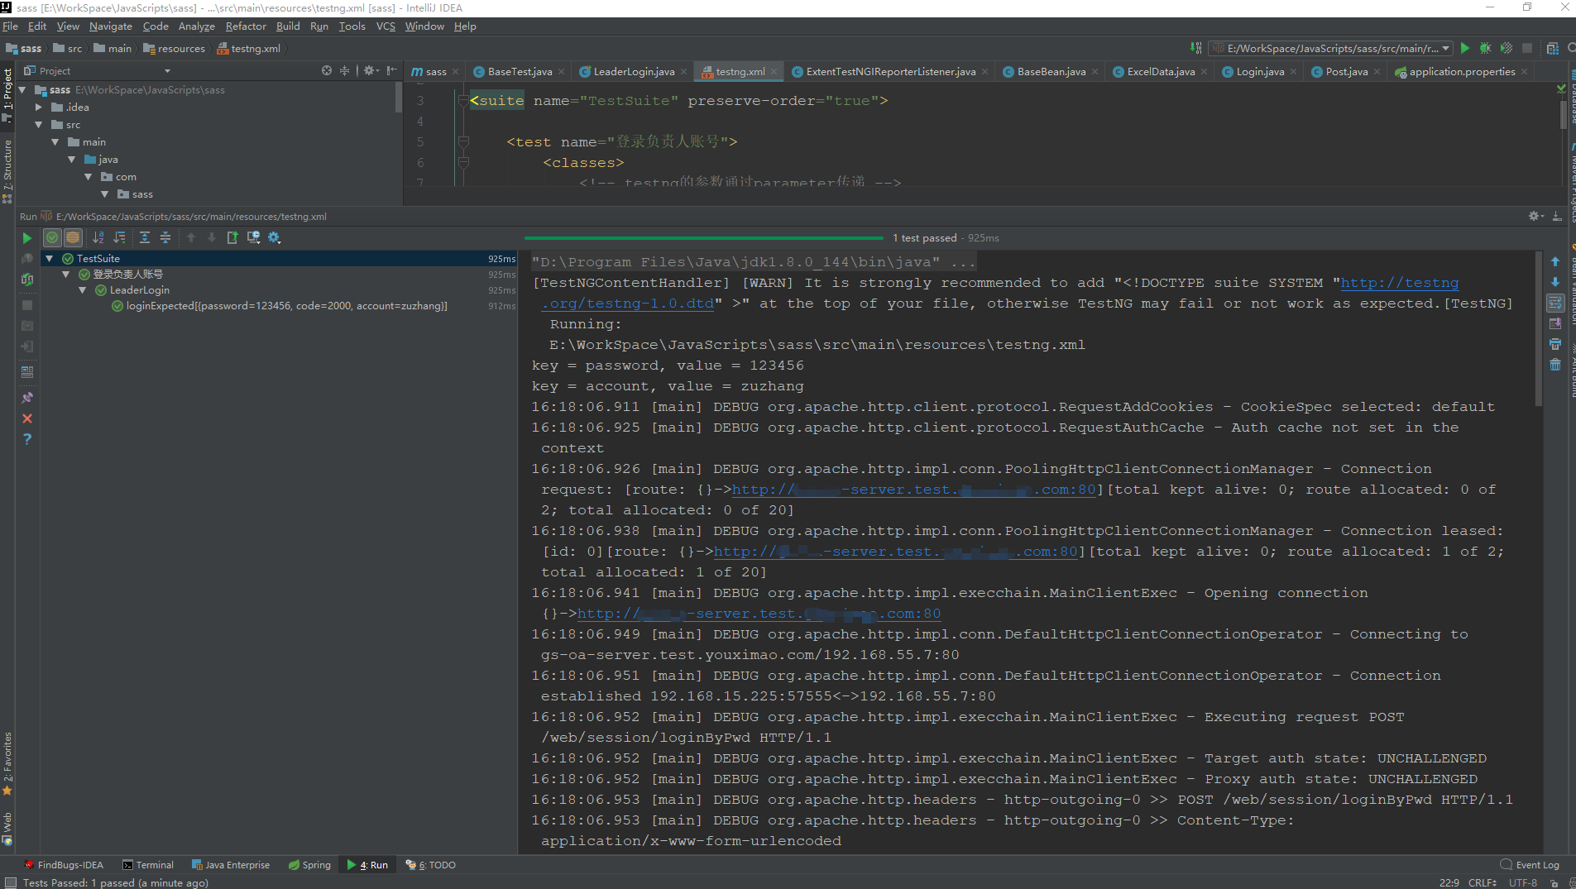The image size is (1576, 889).
Task: Toggle Show Passed tests filter
Action: [x=52, y=237]
